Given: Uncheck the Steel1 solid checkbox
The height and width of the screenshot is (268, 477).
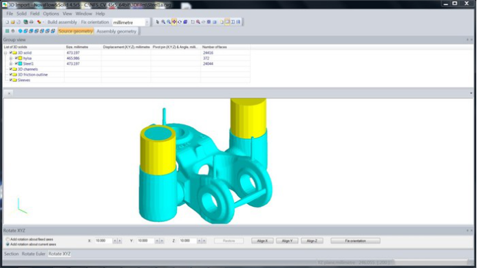Looking at the screenshot, I should pos(16,63).
